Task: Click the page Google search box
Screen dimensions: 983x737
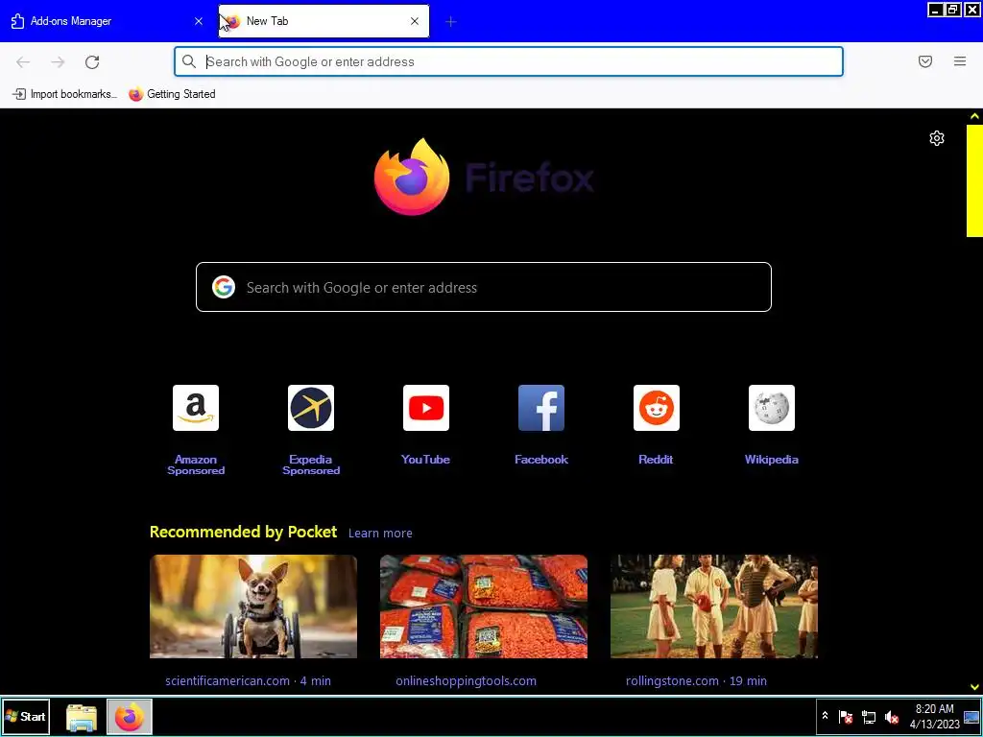Action: click(484, 287)
